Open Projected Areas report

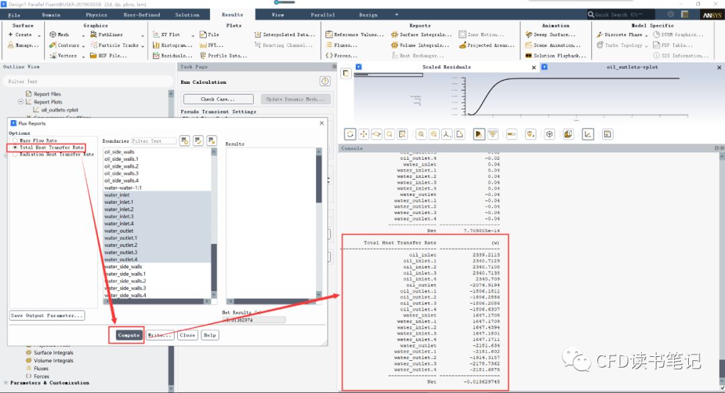pyautogui.click(x=487, y=45)
